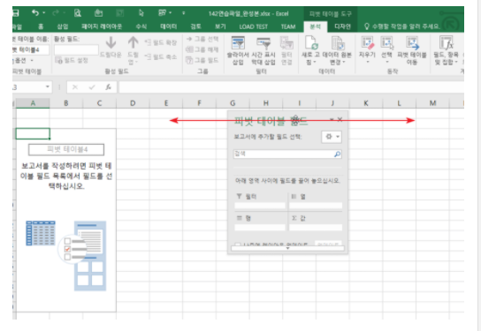Viewport: 481px width, 331px height.
Task: Click the 슬라이서 삽입 icon
Action: point(238,43)
